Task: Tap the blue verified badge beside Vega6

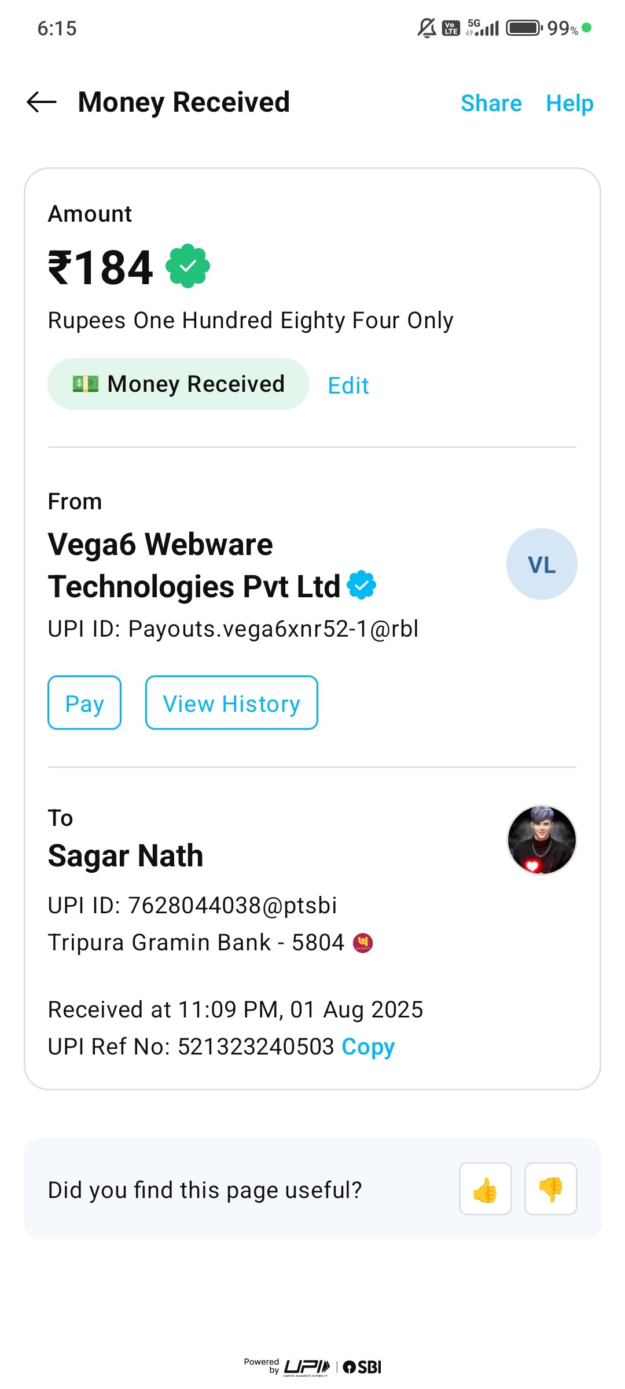Action: tap(362, 585)
